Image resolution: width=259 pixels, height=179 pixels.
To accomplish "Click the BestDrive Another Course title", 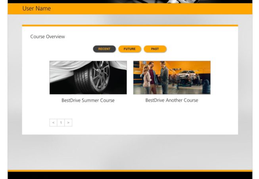I will pyautogui.click(x=172, y=100).
